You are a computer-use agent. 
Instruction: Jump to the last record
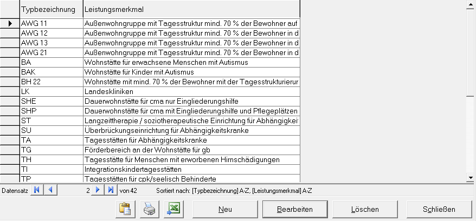click(111, 190)
